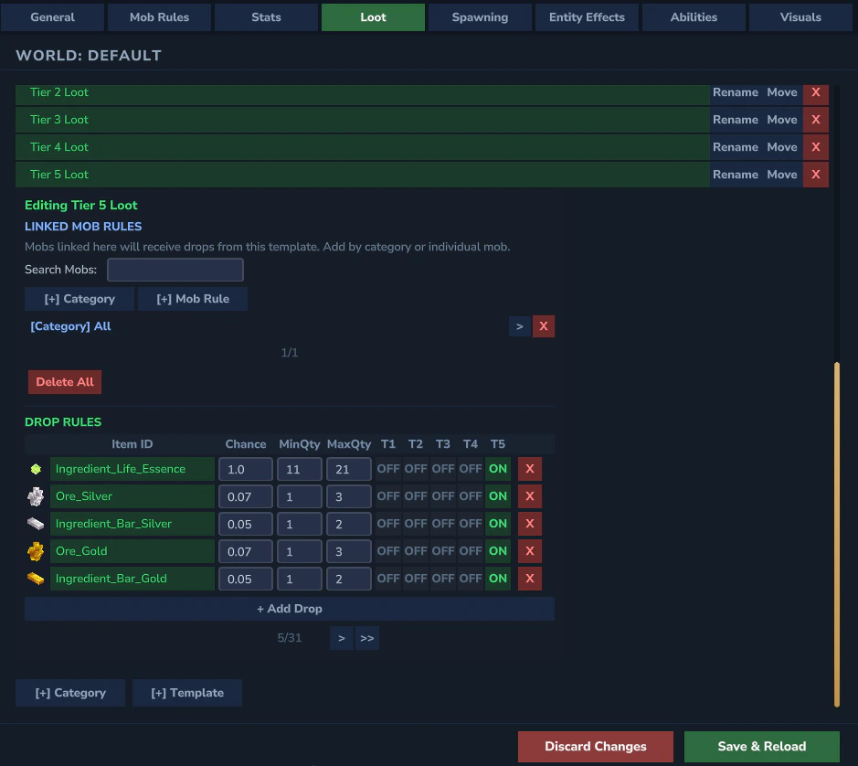The width and height of the screenshot is (858, 766).
Task: Click the red X beside Tier 2 Loot
Action: tap(815, 91)
